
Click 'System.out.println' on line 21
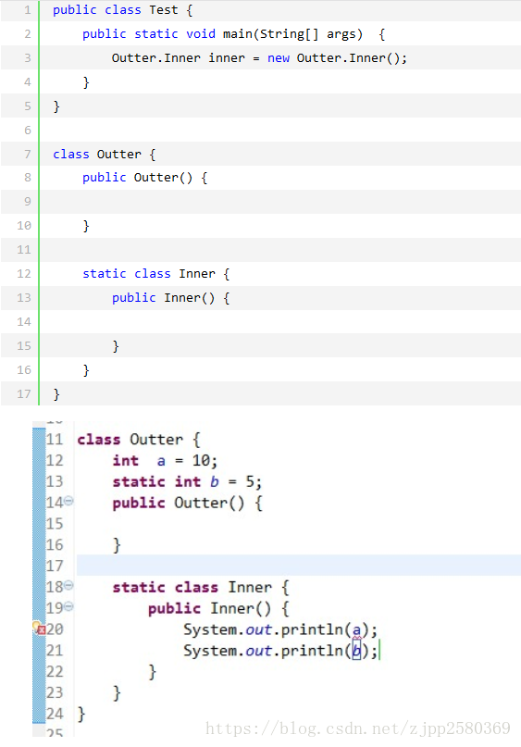coord(264,651)
